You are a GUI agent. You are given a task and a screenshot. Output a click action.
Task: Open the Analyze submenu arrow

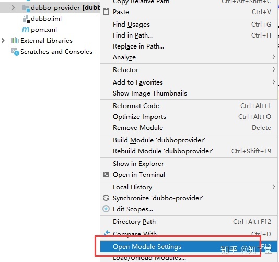(274, 57)
